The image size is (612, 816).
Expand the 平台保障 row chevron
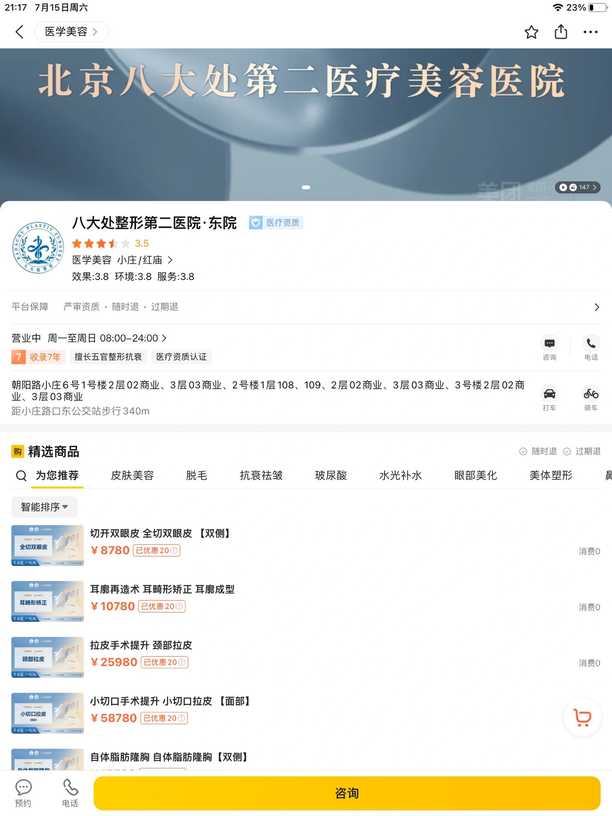click(x=597, y=307)
